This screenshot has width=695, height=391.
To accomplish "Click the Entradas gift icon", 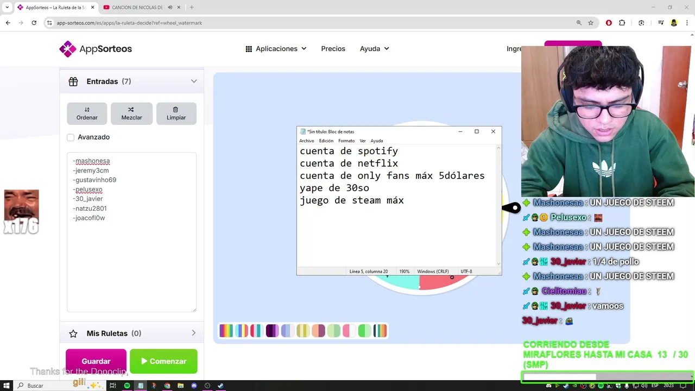I will pyautogui.click(x=73, y=81).
